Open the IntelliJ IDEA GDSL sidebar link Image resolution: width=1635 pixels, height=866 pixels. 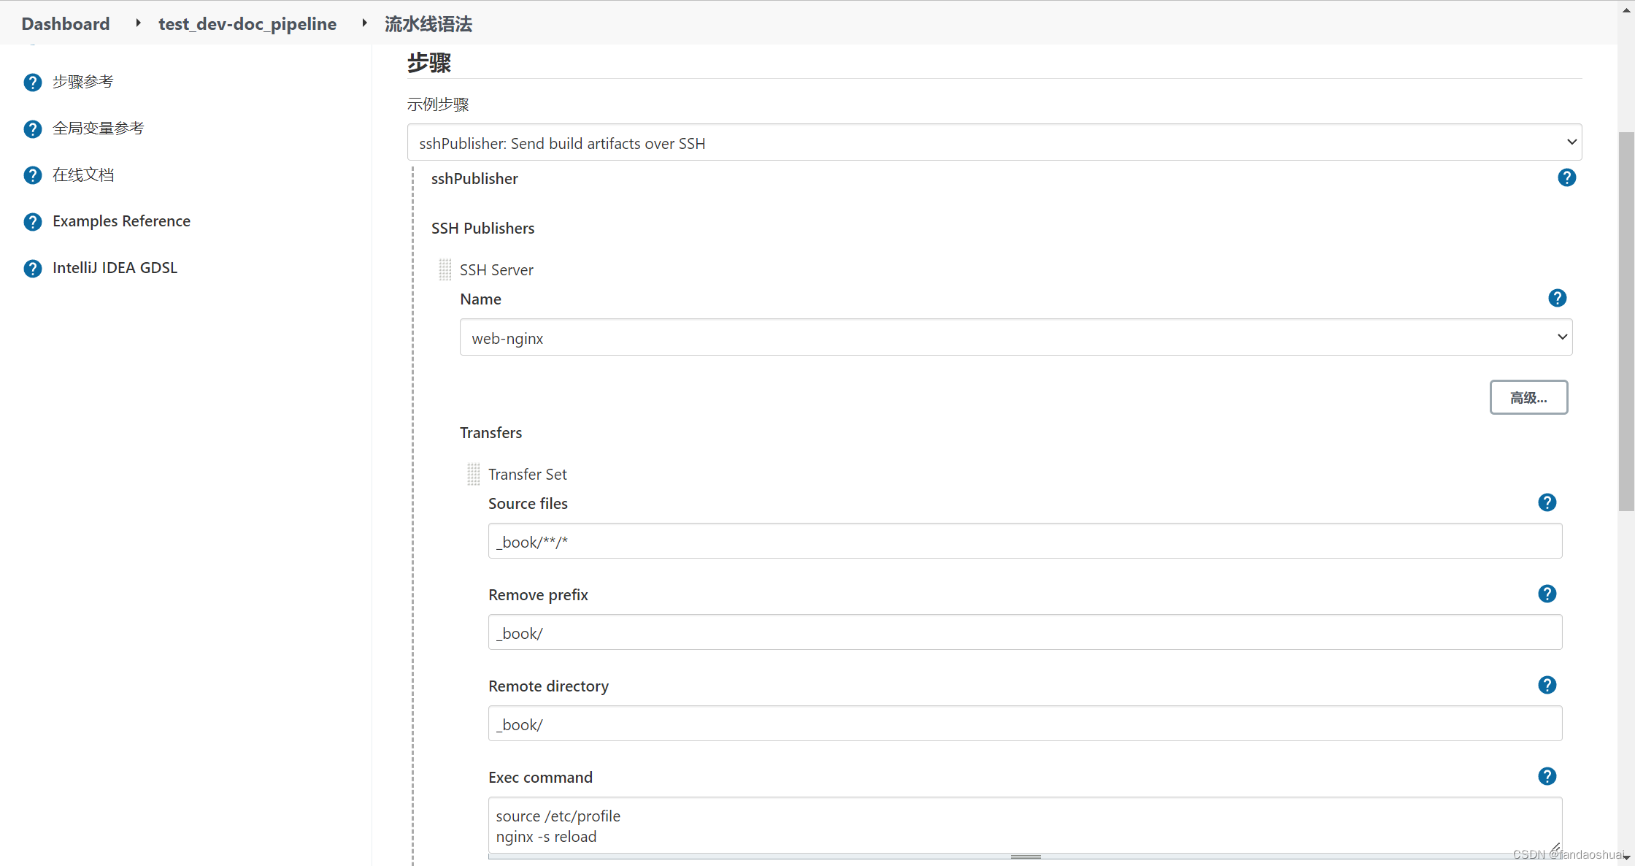point(115,268)
